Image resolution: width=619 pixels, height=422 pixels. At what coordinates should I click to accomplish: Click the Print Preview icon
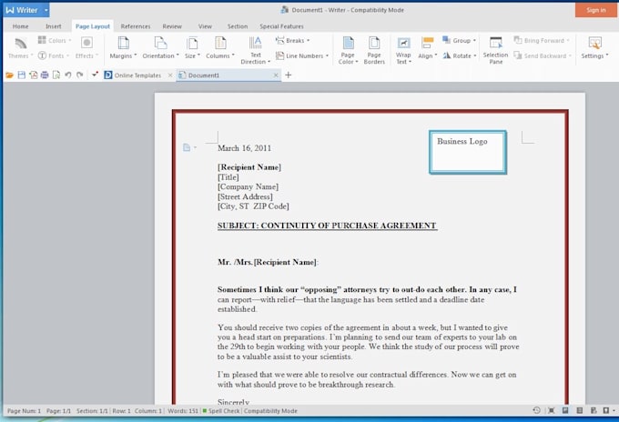tap(56, 75)
